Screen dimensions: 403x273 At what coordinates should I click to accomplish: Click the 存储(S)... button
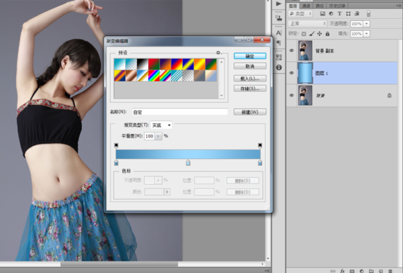pos(250,88)
